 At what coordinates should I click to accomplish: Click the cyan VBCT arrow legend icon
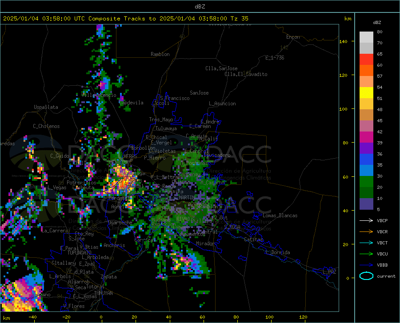366,243
